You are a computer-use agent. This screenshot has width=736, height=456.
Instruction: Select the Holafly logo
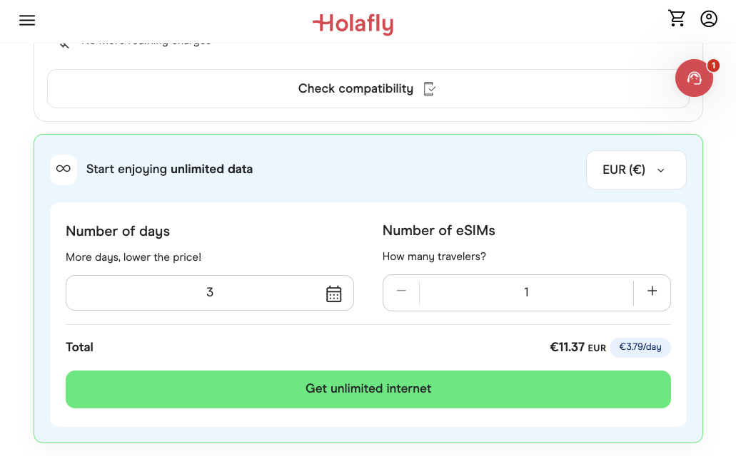353,24
